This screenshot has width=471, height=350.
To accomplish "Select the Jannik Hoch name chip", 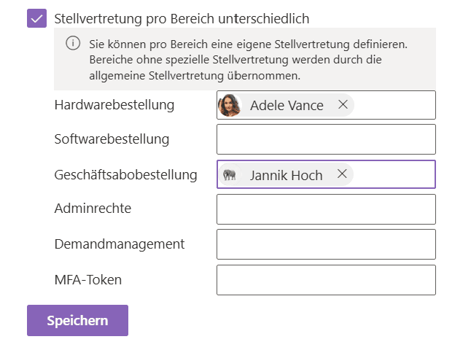I will tap(286, 175).
